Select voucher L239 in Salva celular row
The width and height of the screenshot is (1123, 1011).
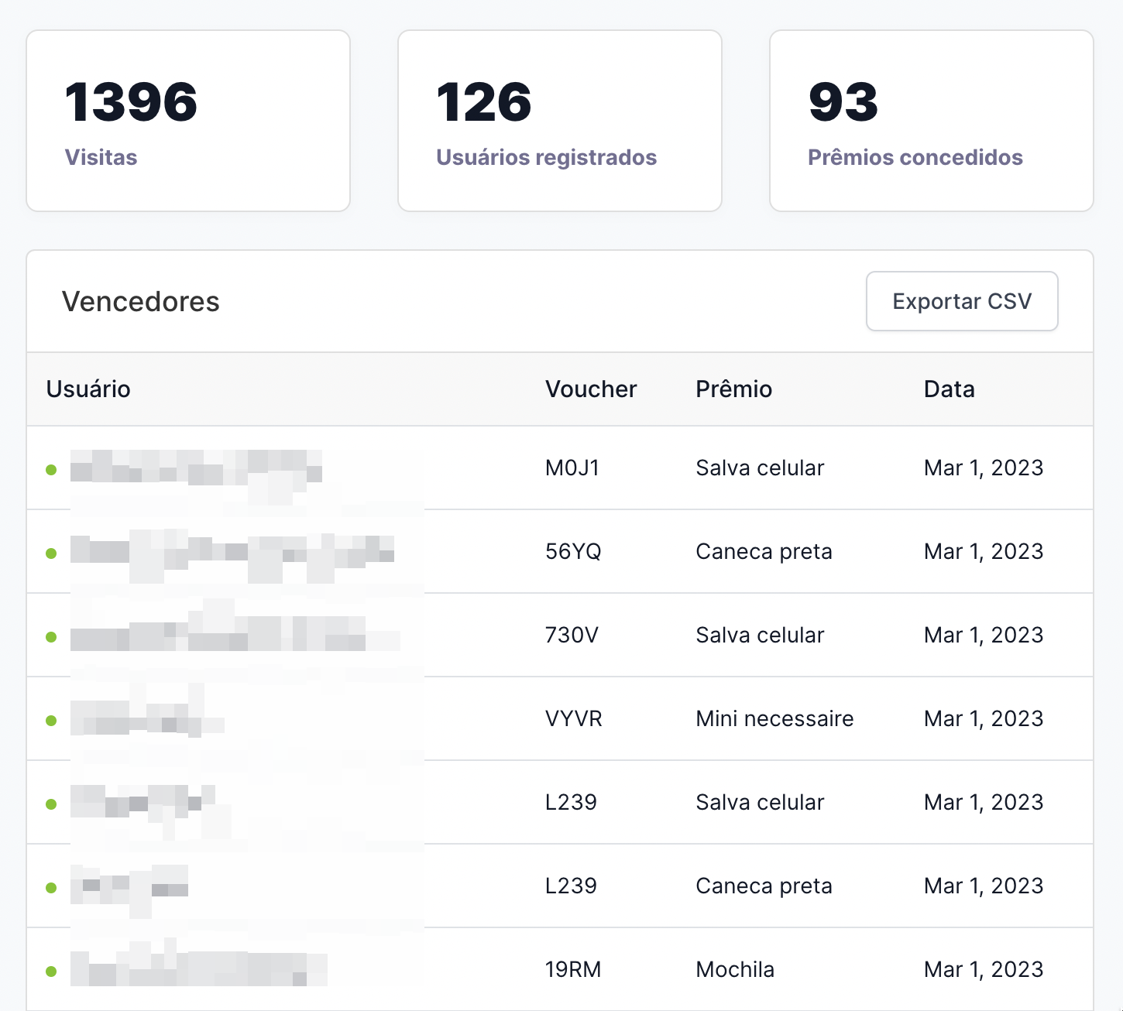pos(571,802)
